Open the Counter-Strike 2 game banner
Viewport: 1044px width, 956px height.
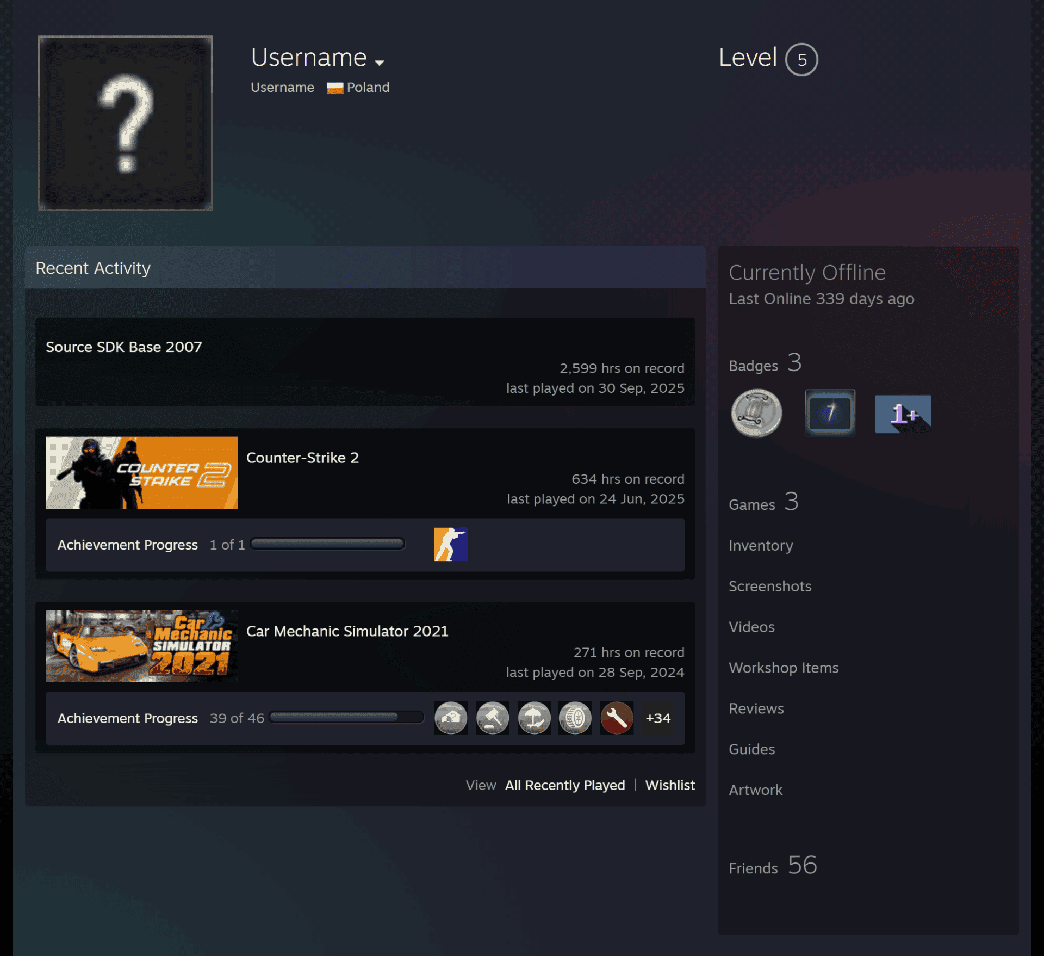coord(142,472)
